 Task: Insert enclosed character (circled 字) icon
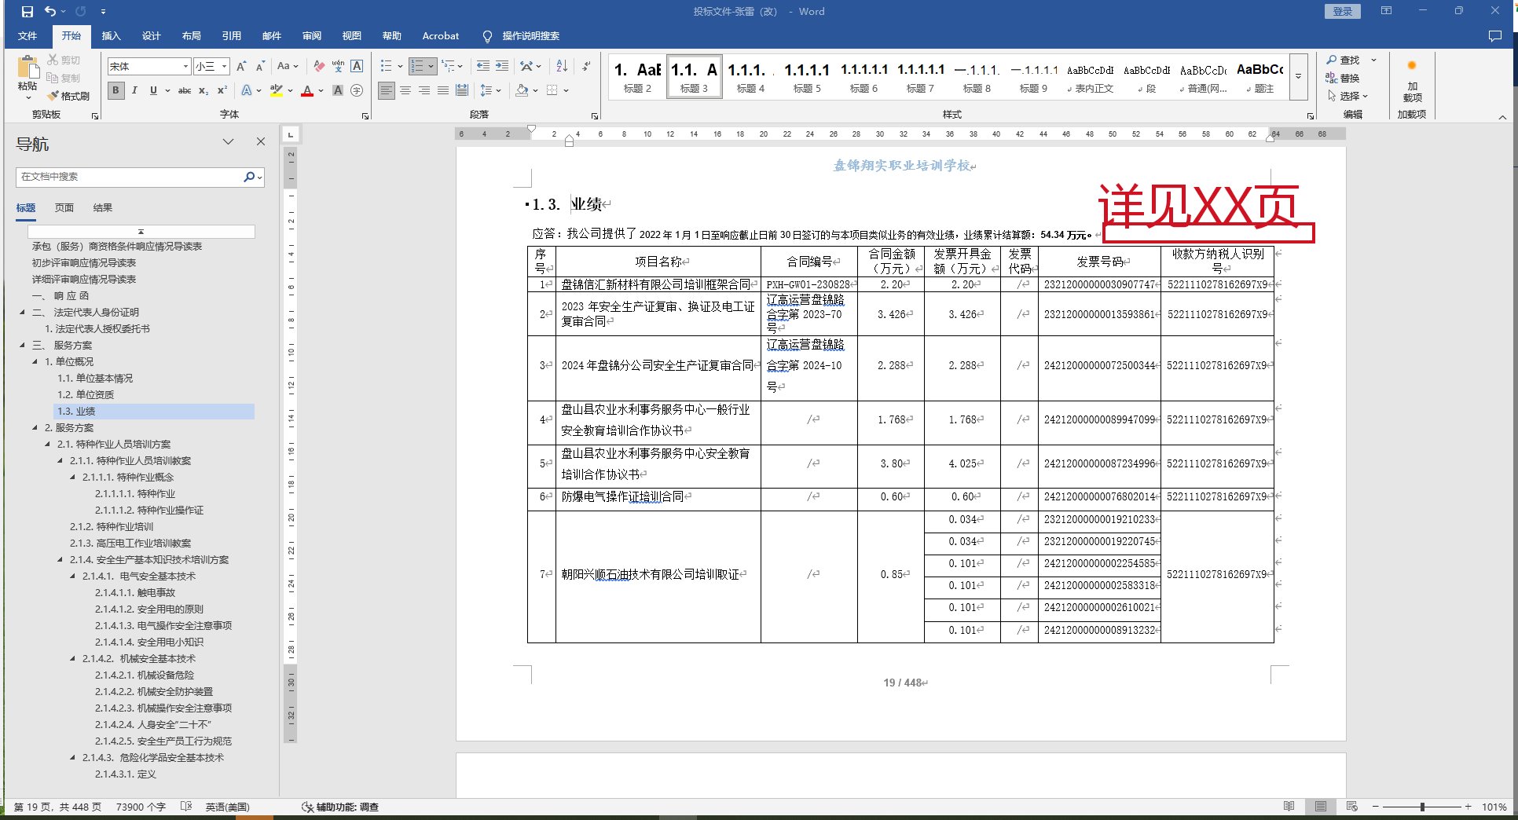coord(357,90)
